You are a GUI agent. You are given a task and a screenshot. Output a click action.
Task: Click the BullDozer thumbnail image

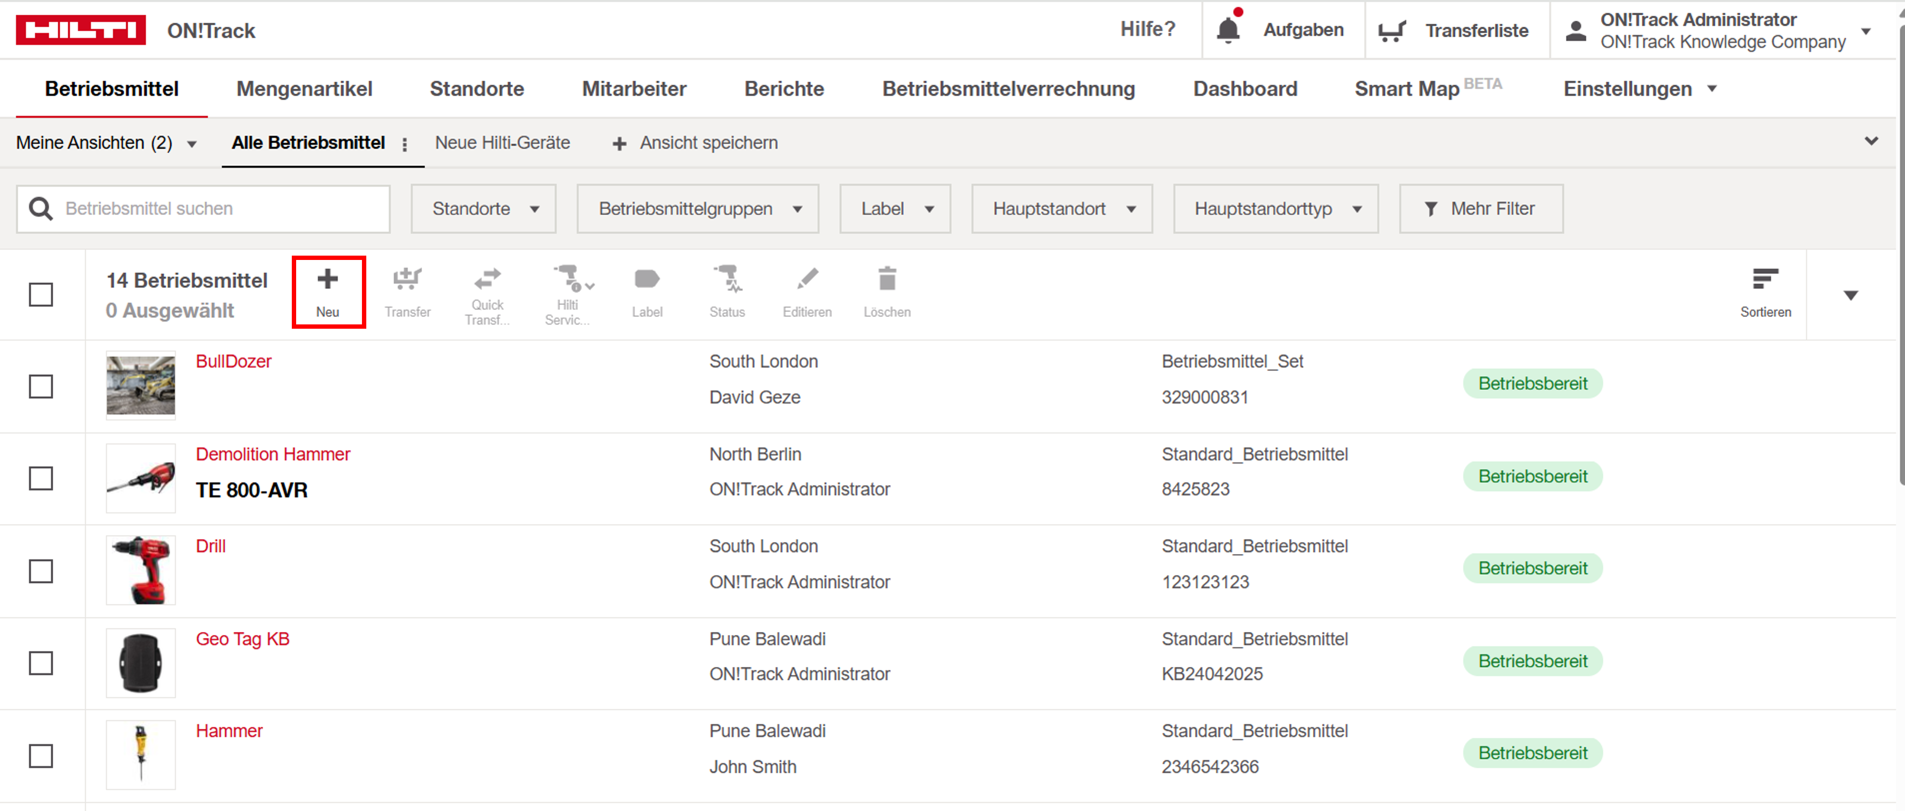(141, 385)
